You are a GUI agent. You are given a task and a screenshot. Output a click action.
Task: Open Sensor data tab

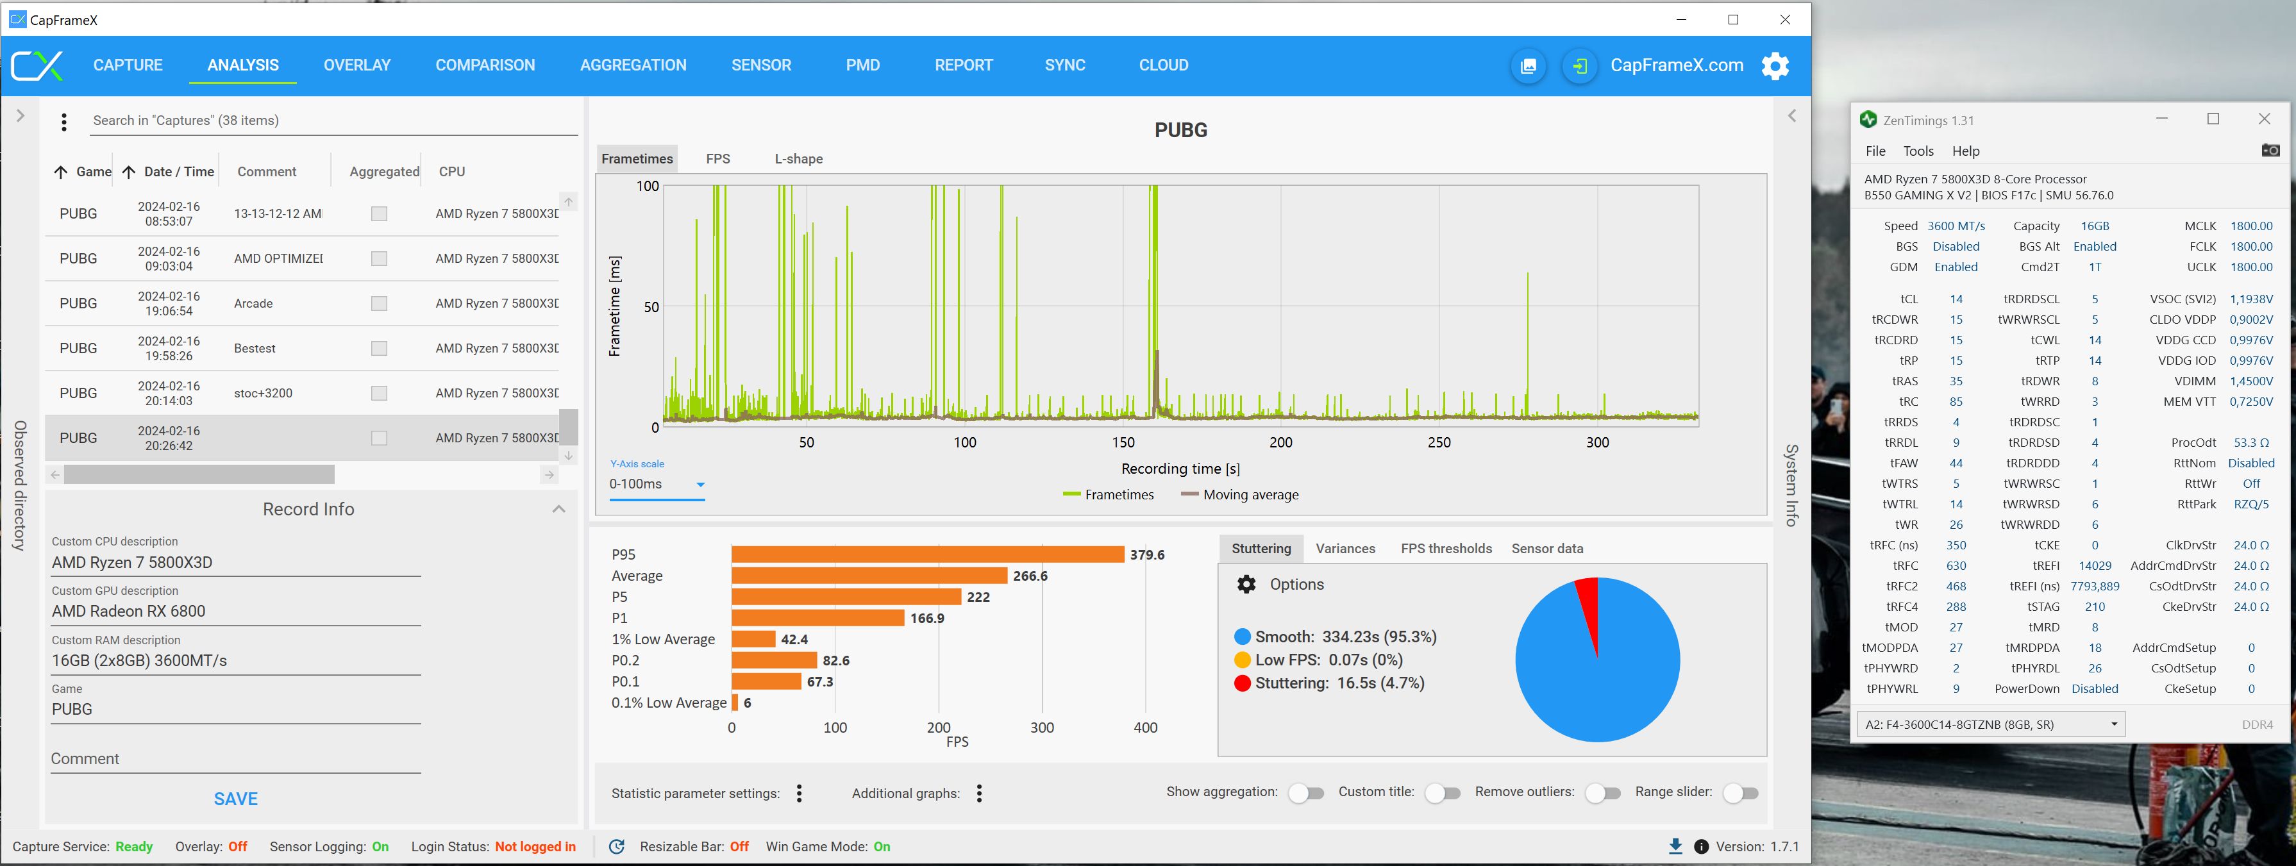[x=1547, y=549]
